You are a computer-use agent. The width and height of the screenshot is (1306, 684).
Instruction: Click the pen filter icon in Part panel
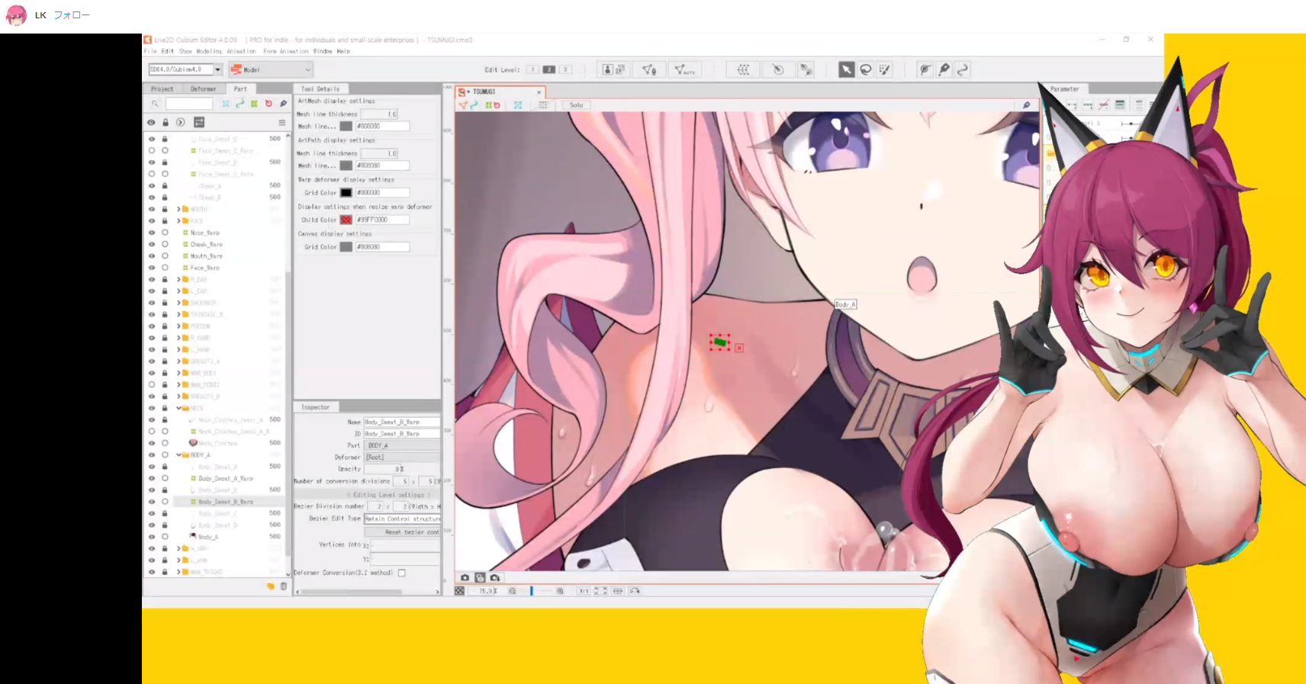coord(283,104)
